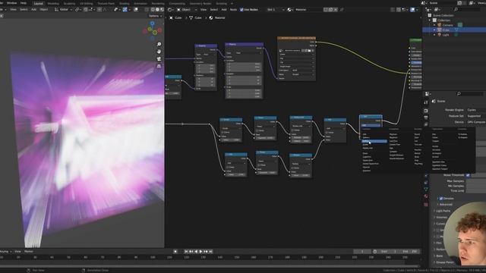Screen dimensions: 486x273
Task: Toggle the Denoise checkbox
Action: (441, 199)
